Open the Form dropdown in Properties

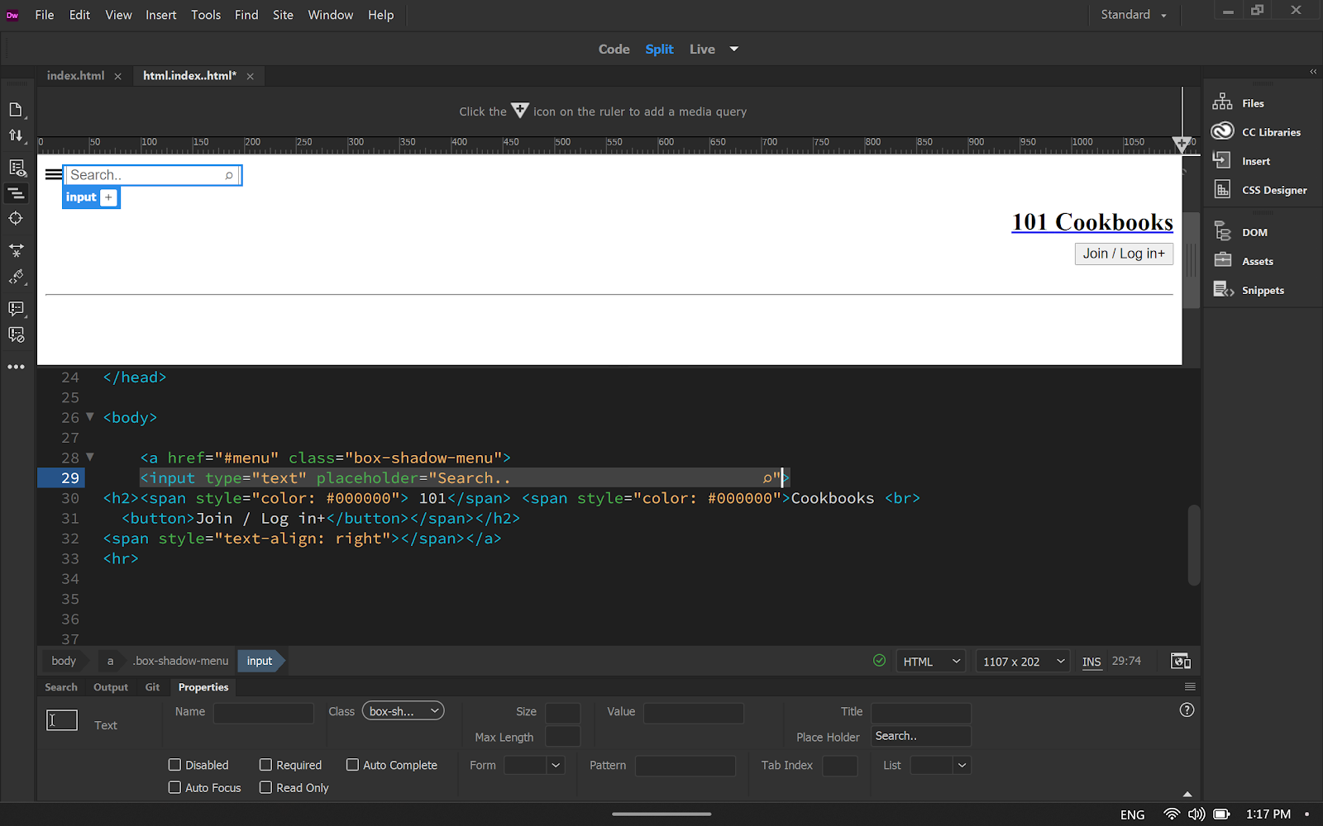tap(534, 765)
